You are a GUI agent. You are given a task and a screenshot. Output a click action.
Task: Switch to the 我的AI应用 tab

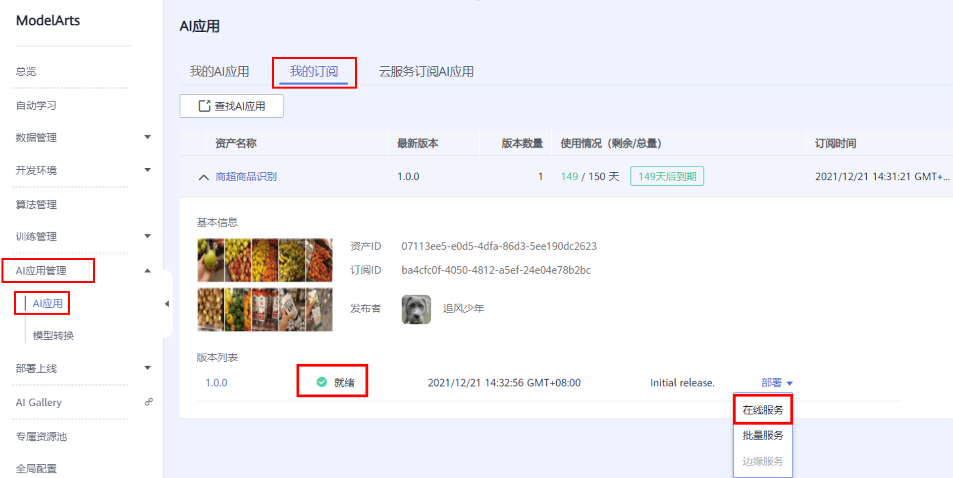point(219,71)
